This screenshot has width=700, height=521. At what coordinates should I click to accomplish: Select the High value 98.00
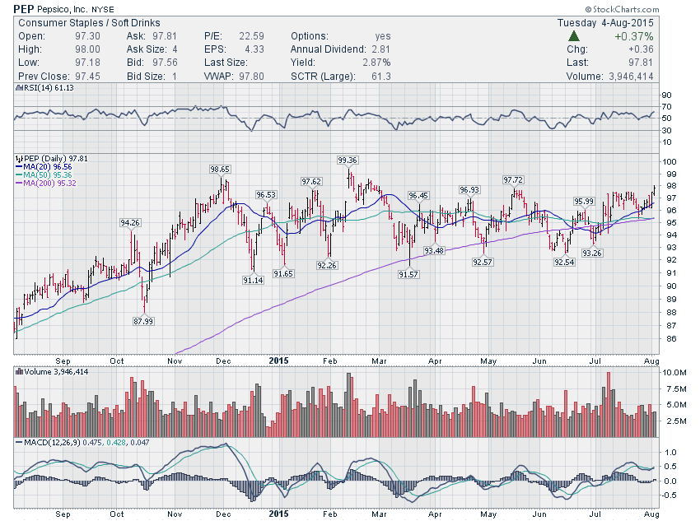87,49
